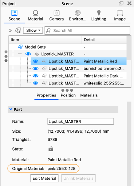The image size is (134, 186).
Task: Click the Image frame icon
Action: click(120, 13)
